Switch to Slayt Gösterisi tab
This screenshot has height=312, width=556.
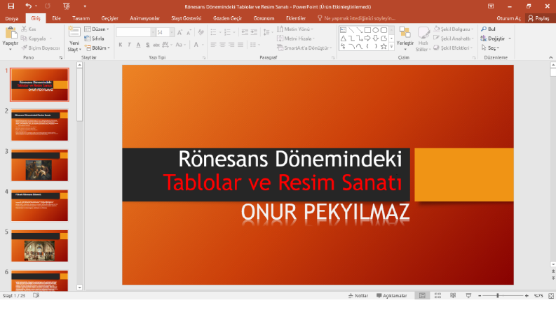point(187,18)
